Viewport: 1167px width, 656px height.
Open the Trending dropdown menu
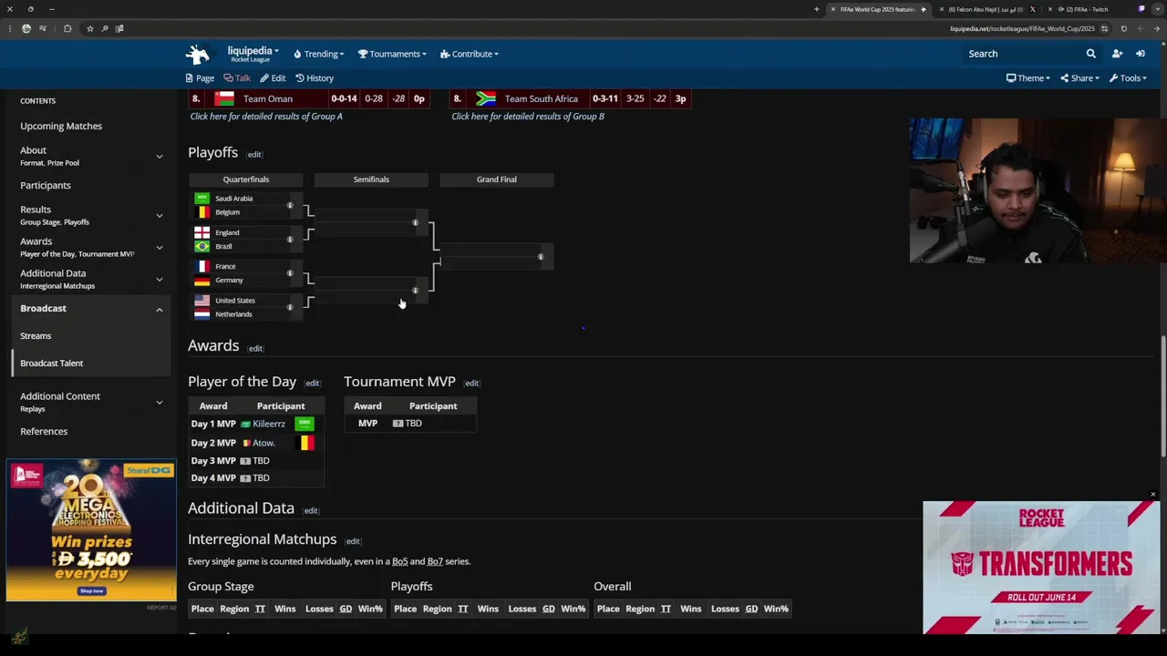pos(318,54)
